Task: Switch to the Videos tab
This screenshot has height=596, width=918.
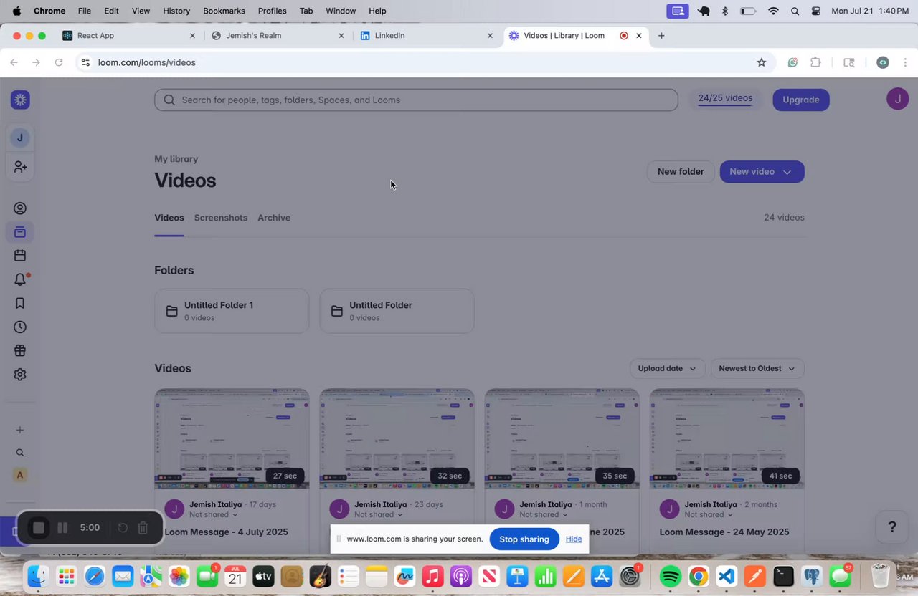Action: 169,218
